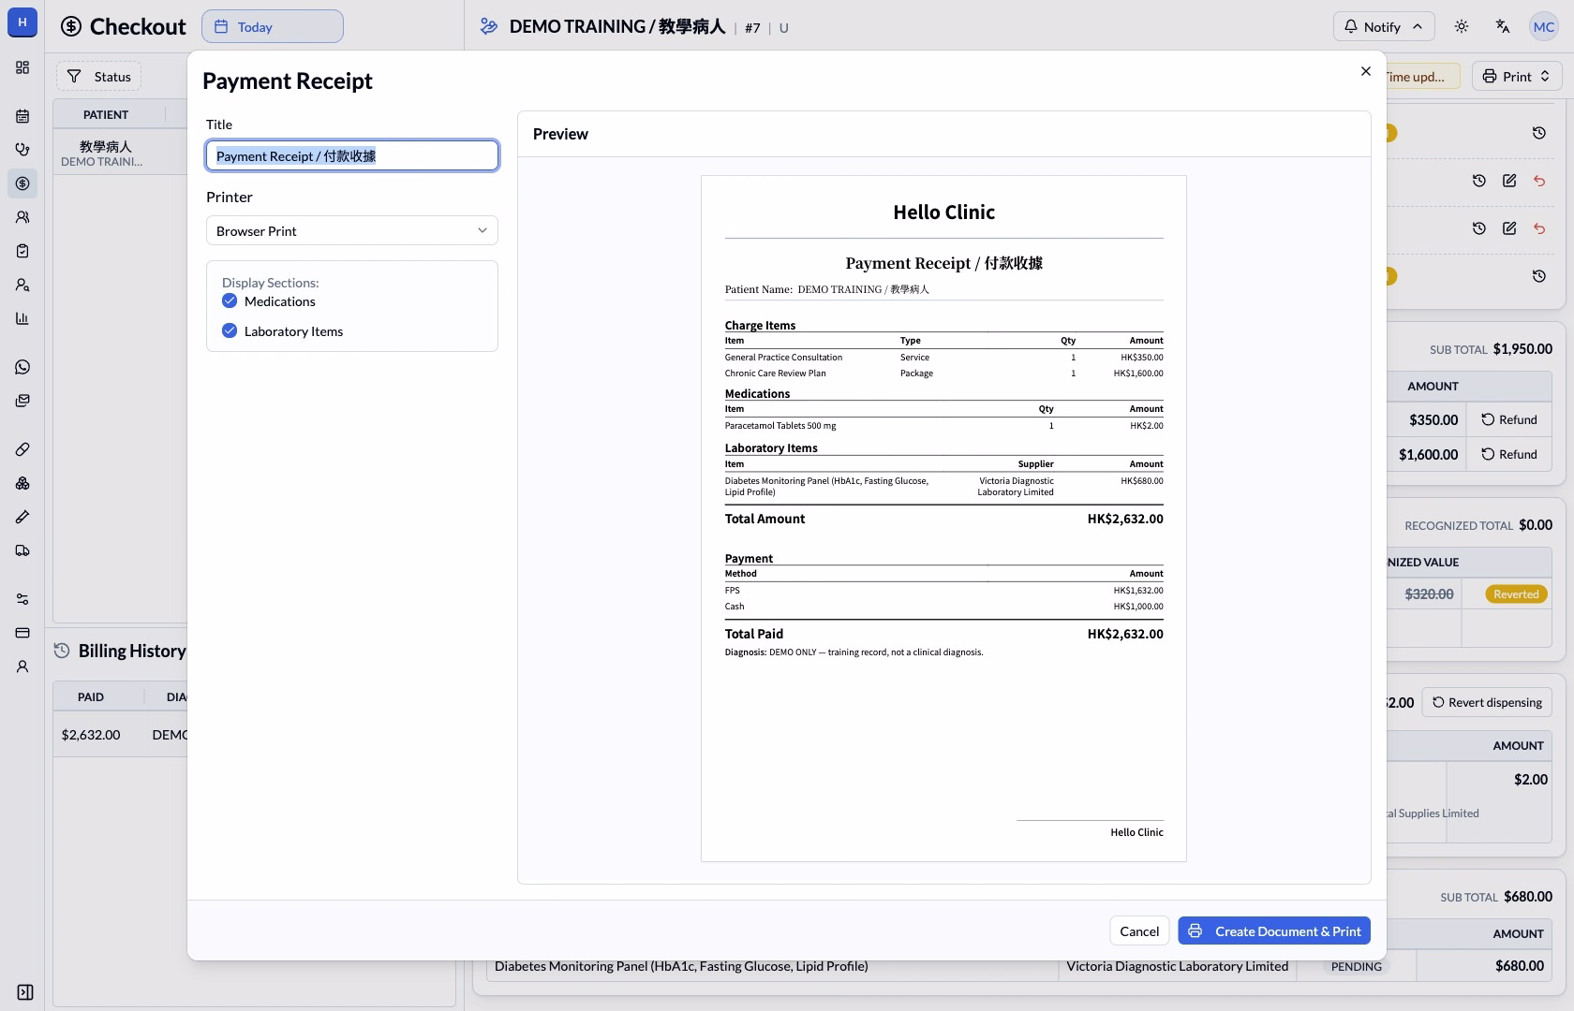The image size is (1574, 1011).
Task: Open the stacked cubes inventory icon
Action: click(22, 483)
